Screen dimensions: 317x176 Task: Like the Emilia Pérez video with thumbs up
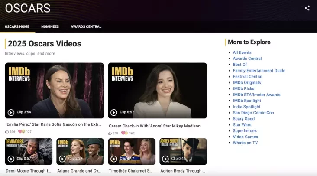(7, 132)
